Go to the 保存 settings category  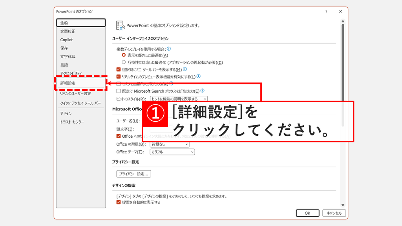(81, 48)
